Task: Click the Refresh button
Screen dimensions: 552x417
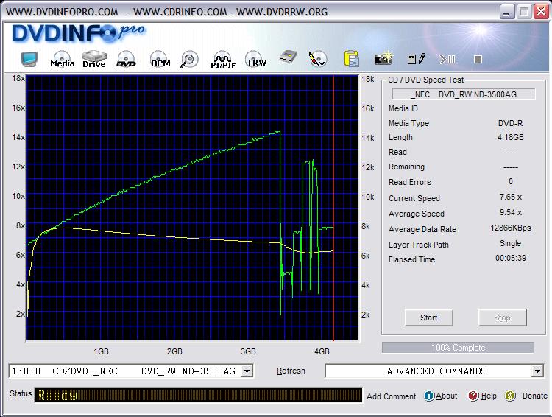Action: click(291, 371)
